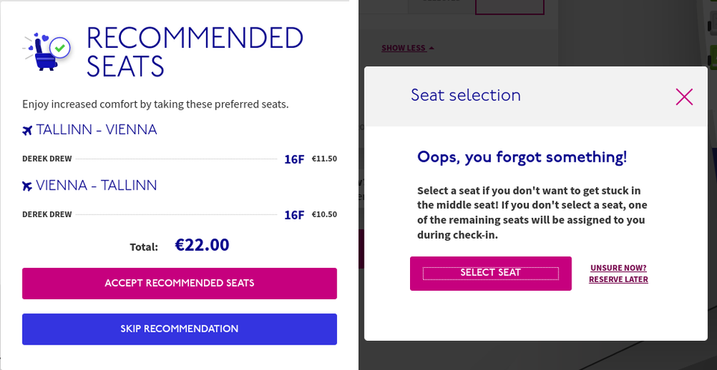Select Derek Drew under Tallinn - Vienna
The height and width of the screenshot is (370, 717).
(47, 159)
